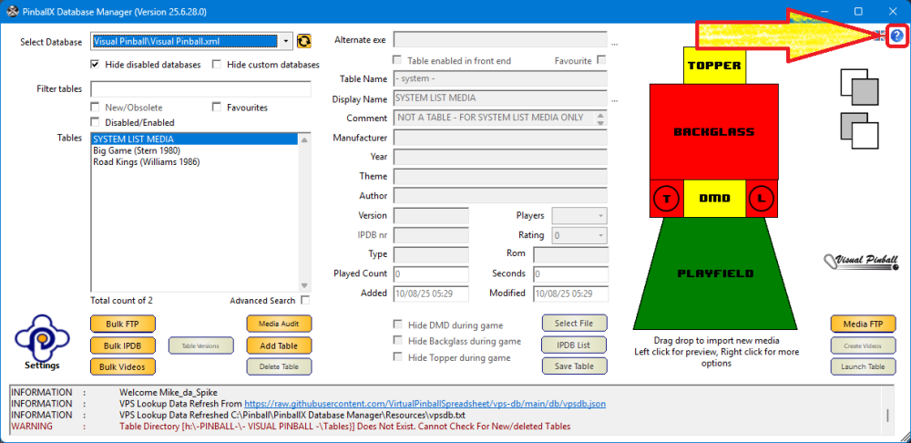The height and width of the screenshot is (443, 911).
Task: Click the Rom input field
Action: click(x=571, y=255)
